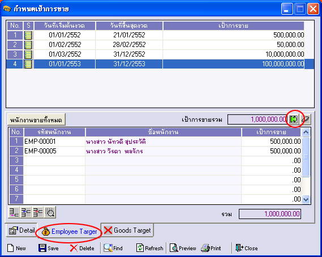Click the เป้าการขายรวม amount field
This screenshot has width=322, height=257.
point(257,119)
